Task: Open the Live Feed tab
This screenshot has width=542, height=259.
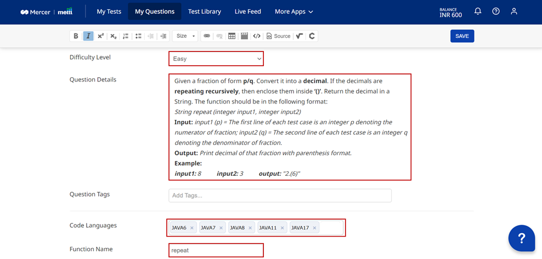Action: (247, 11)
